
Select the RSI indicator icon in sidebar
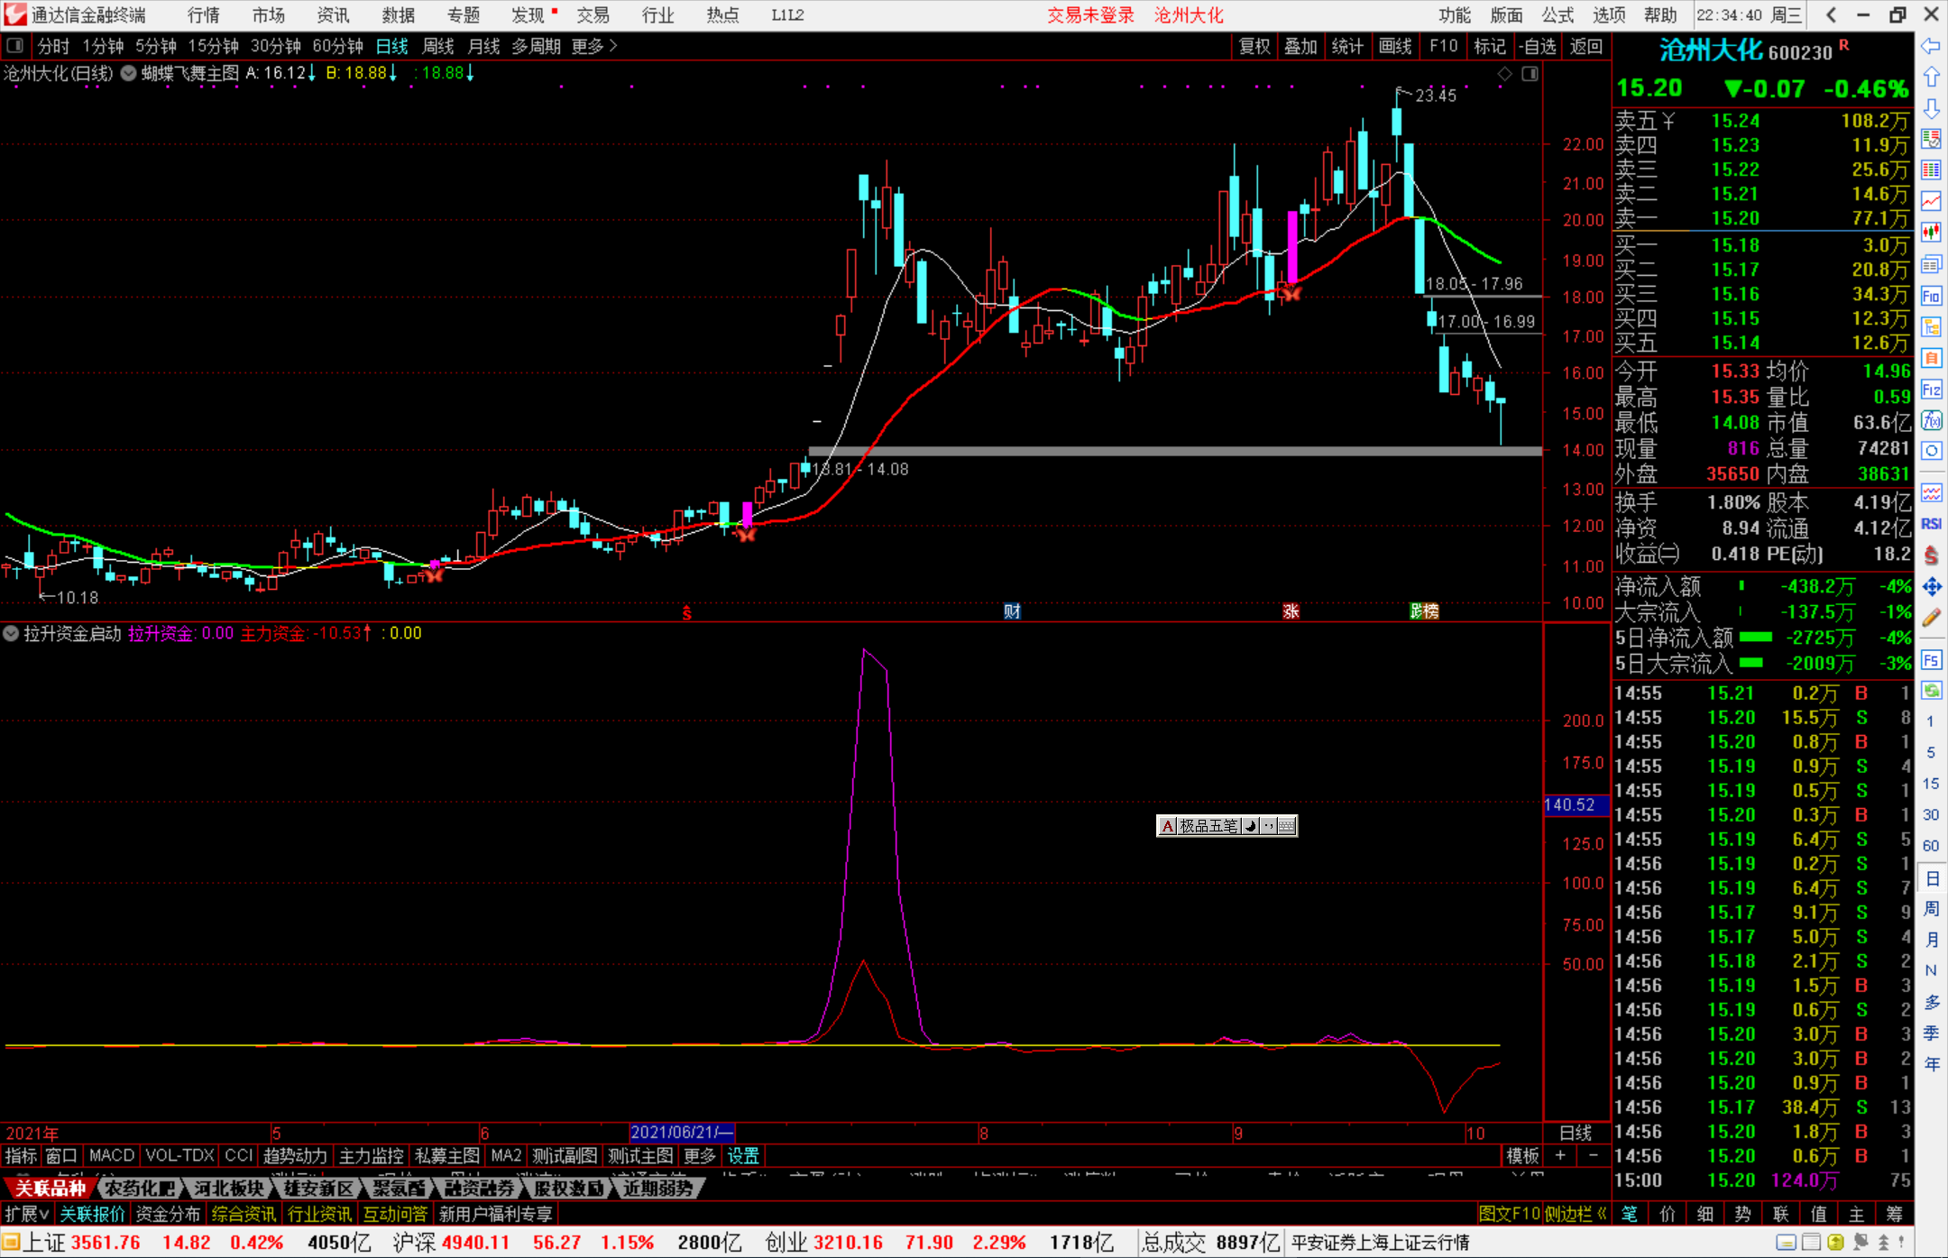[1931, 524]
